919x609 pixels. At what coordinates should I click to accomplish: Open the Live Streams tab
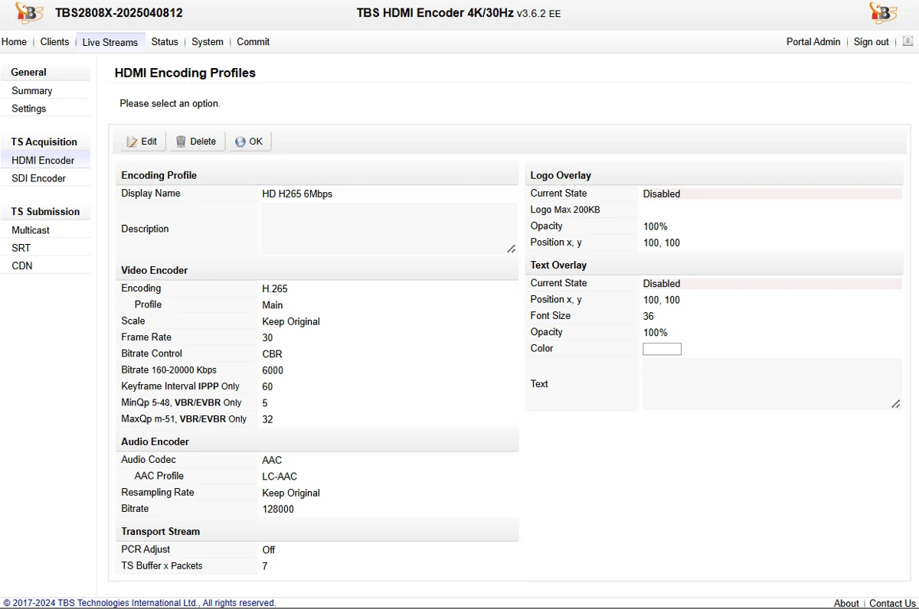point(110,42)
